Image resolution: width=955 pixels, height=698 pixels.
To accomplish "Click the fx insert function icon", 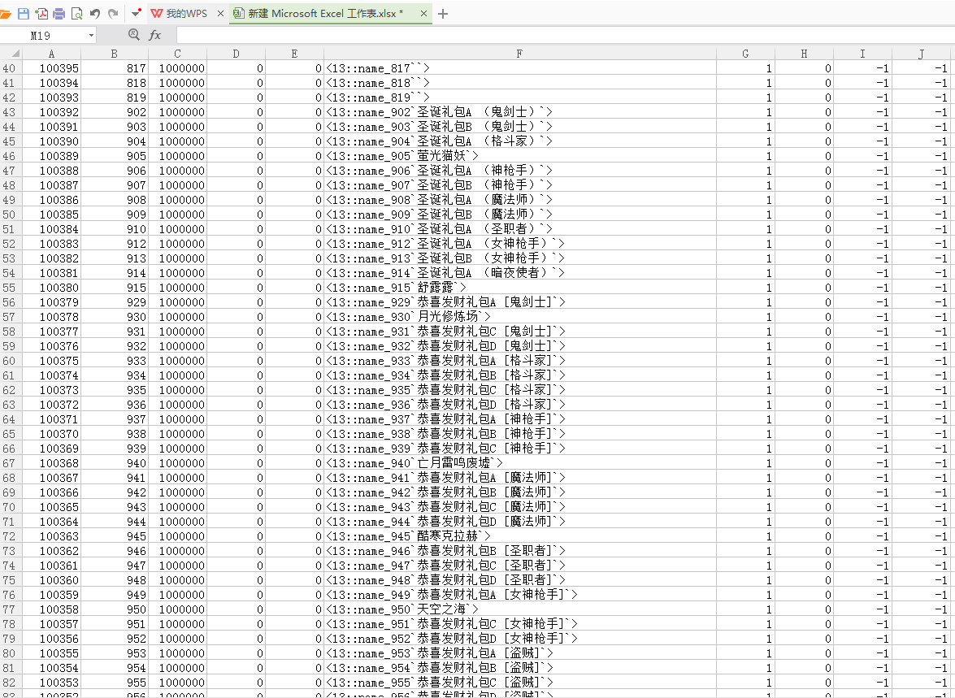I will coord(154,35).
